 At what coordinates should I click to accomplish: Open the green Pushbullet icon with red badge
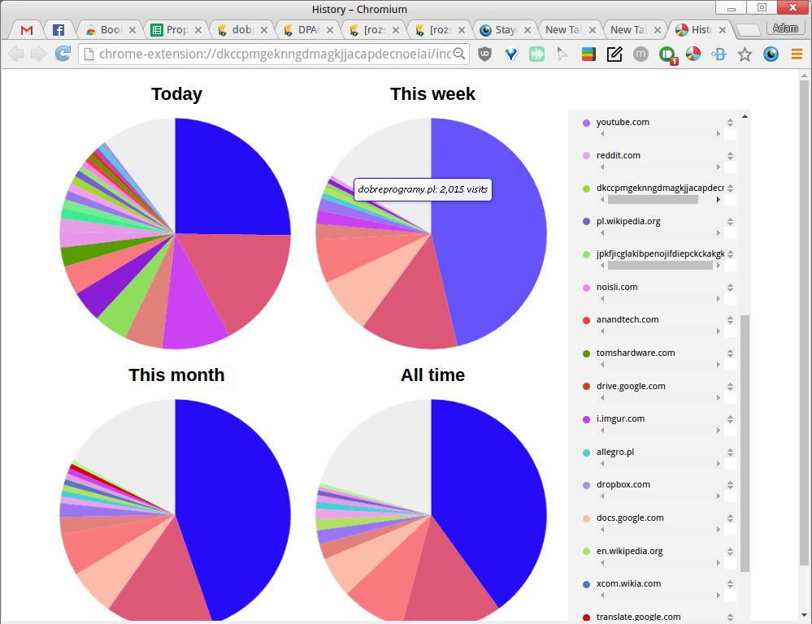(667, 55)
